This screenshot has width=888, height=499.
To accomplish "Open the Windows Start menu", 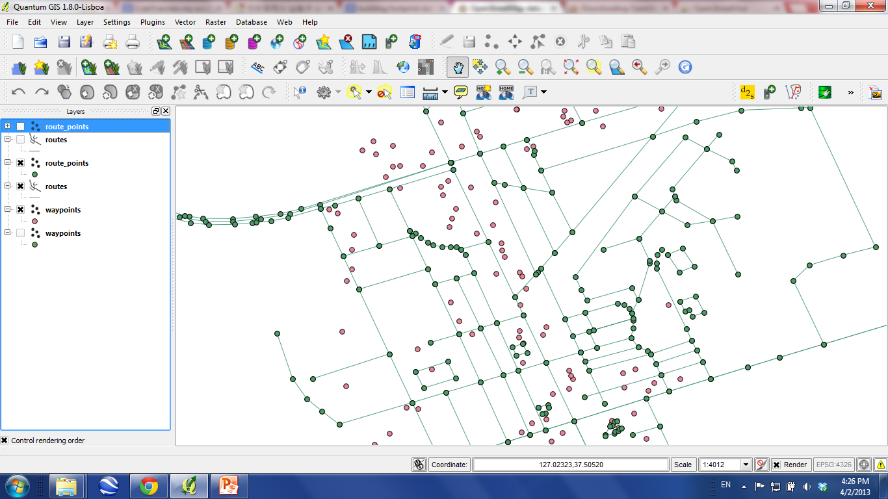I will click(x=18, y=486).
